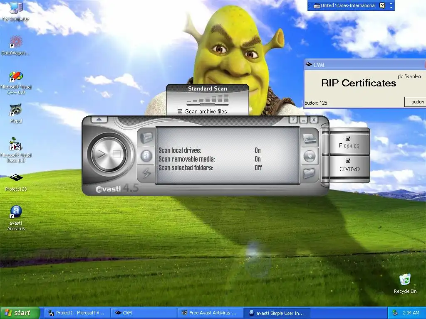Screen dimensions: 426x319
Task: Close the avast Simple User Interface
Action: click(x=314, y=120)
